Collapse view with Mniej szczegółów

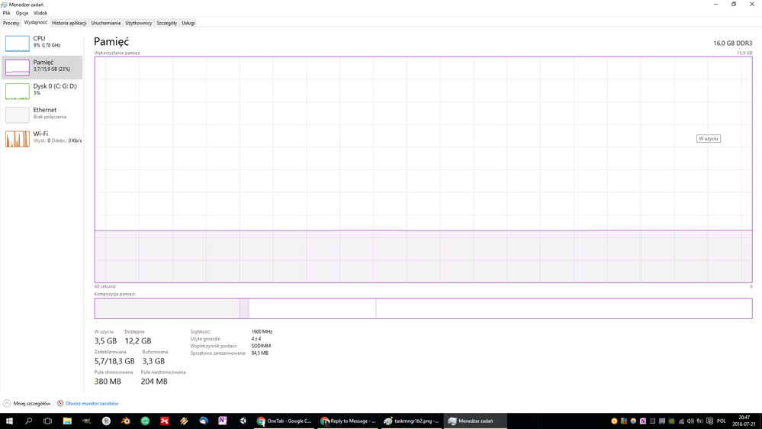point(27,403)
